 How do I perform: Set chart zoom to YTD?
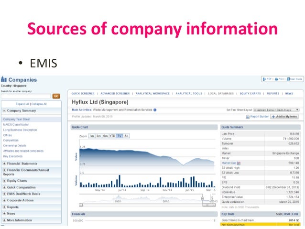(112, 136)
